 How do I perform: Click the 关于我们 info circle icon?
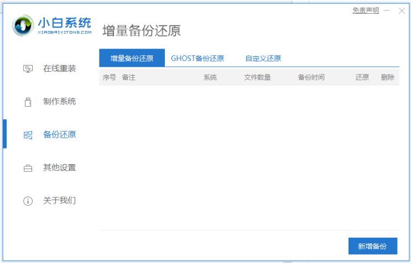[28, 201]
